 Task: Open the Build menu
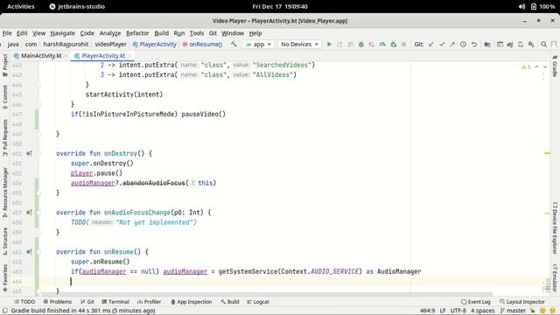161,33
